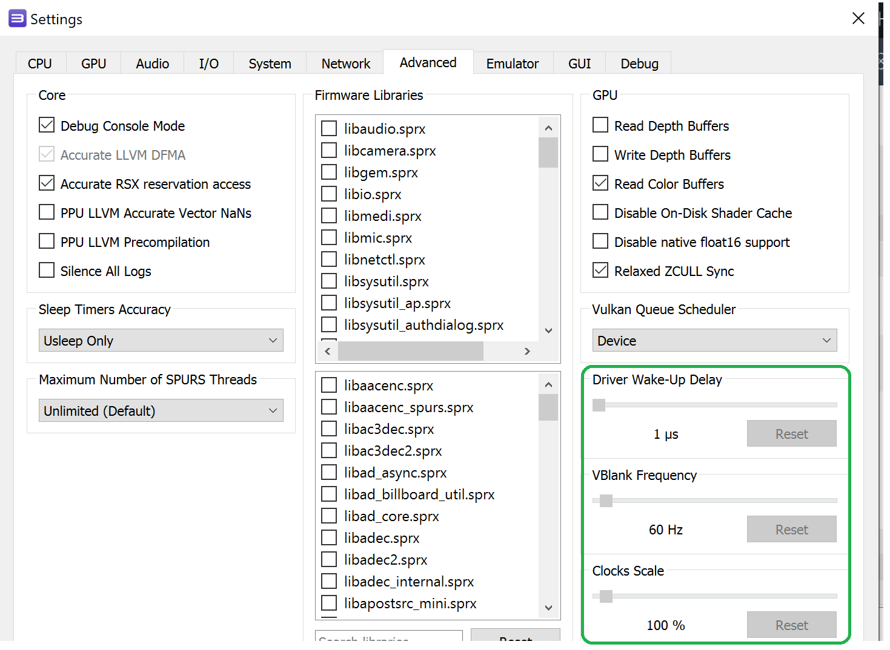This screenshot has height=650, width=890.
Task: Expand the Maximum Number of SPURS Threads dropdown
Action: click(x=161, y=411)
